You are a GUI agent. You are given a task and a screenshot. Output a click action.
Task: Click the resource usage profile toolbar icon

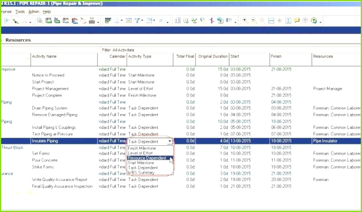pos(75,21)
